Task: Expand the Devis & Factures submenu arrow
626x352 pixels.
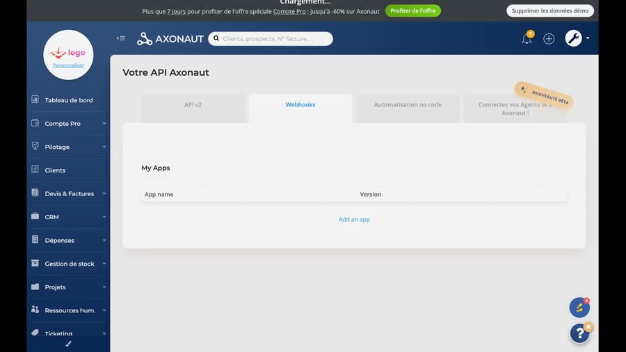Action: click(104, 193)
